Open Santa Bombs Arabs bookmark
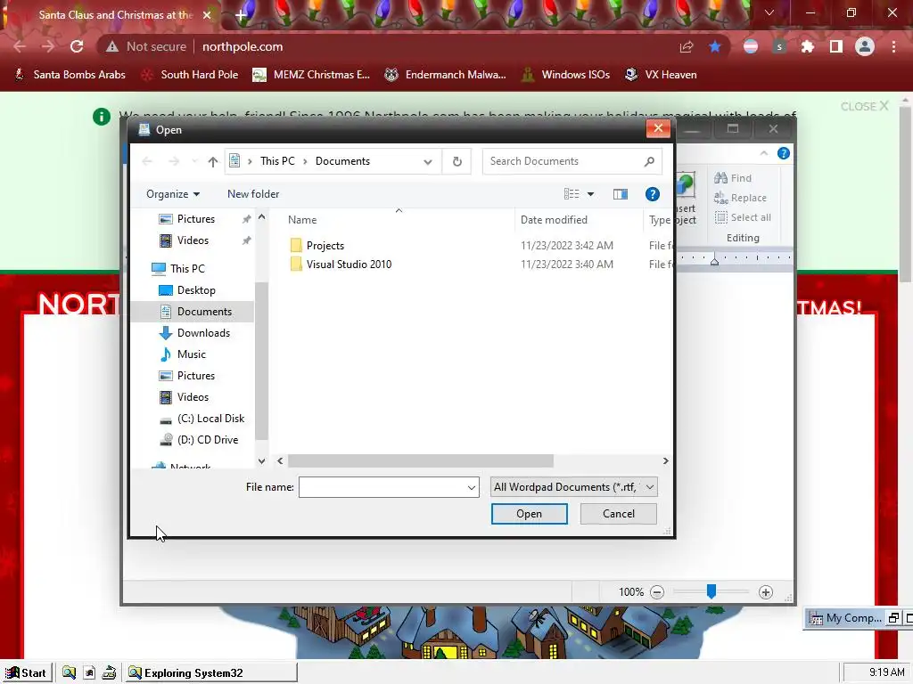This screenshot has width=913, height=684. [x=70, y=75]
